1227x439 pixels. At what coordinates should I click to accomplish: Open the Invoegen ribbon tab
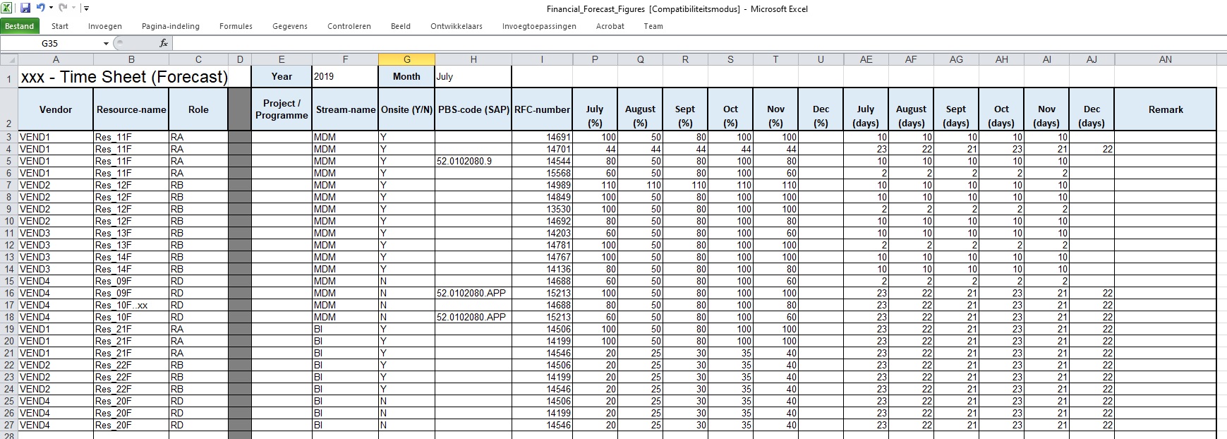pos(105,26)
